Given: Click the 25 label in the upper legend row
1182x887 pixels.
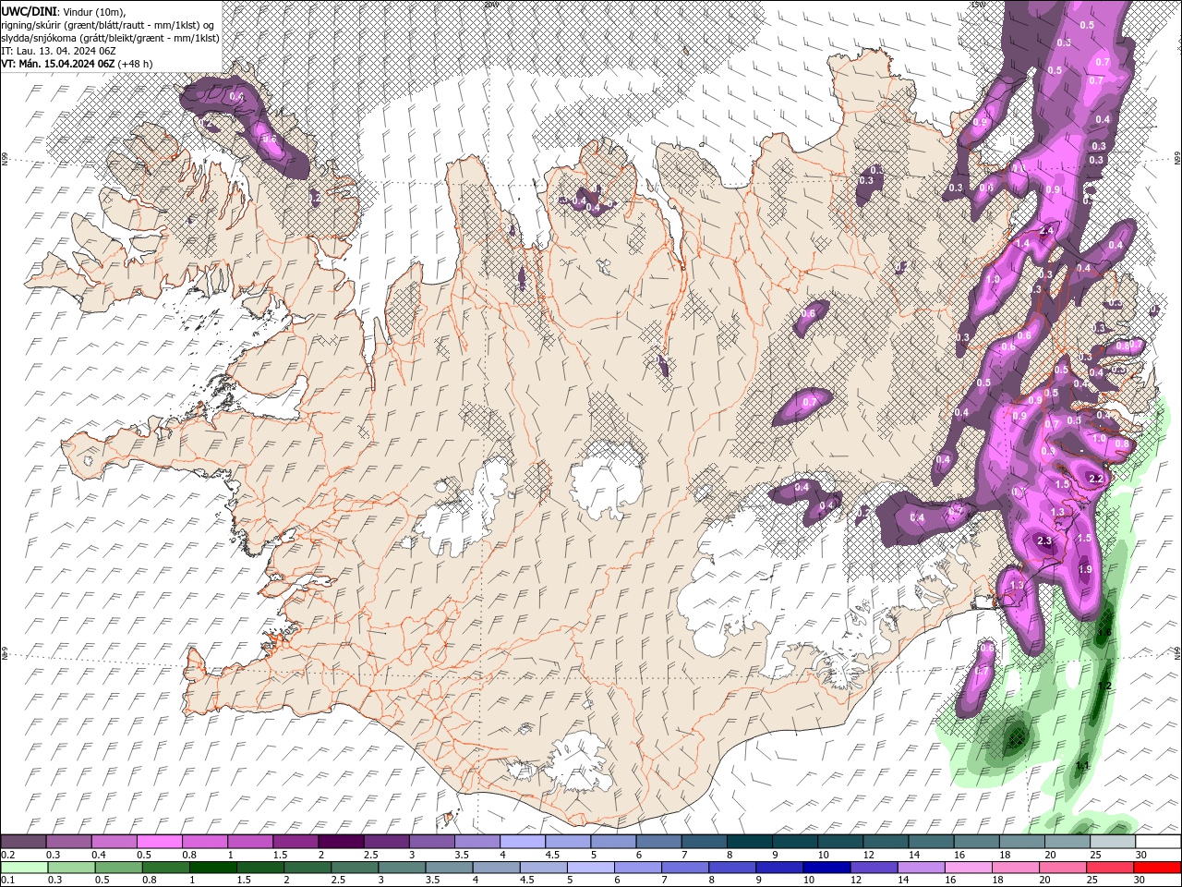Looking at the screenshot, I should coord(1095,855).
